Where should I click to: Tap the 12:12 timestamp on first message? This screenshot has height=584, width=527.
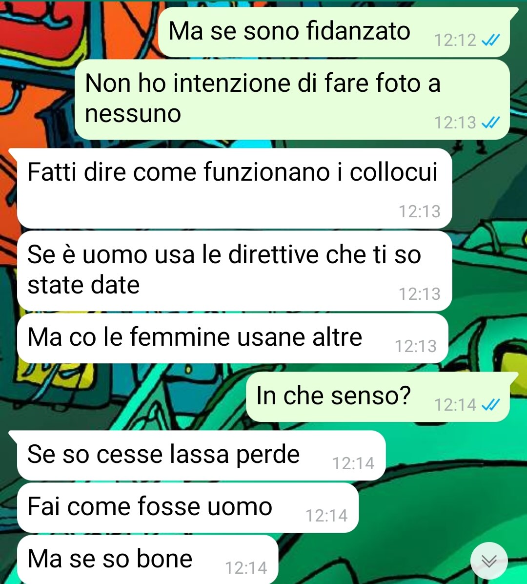pyautogui.click(x=455, y=40)
